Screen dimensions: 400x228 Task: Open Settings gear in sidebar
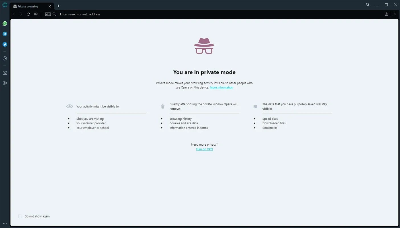point(5,83)
